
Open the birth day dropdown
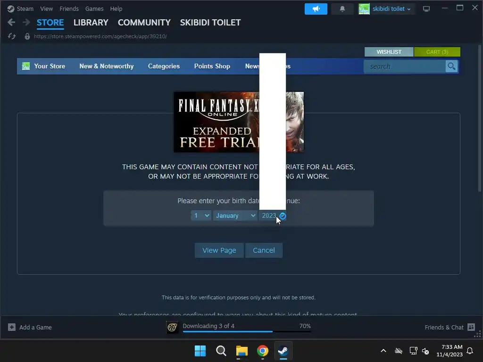pos(201,215)
